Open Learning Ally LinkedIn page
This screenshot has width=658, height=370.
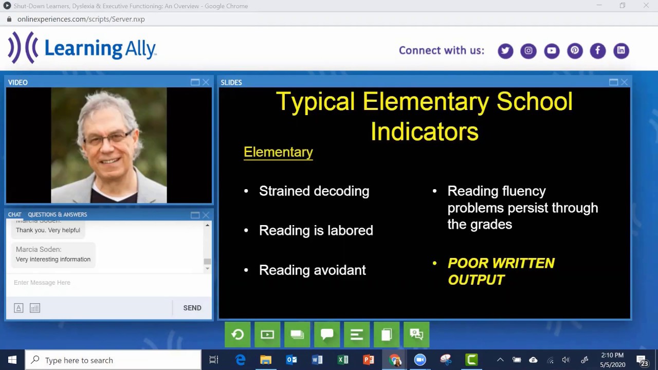621,50
